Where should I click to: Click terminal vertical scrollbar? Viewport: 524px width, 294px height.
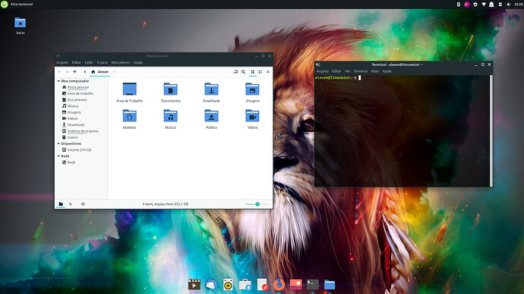coord(491,130)
